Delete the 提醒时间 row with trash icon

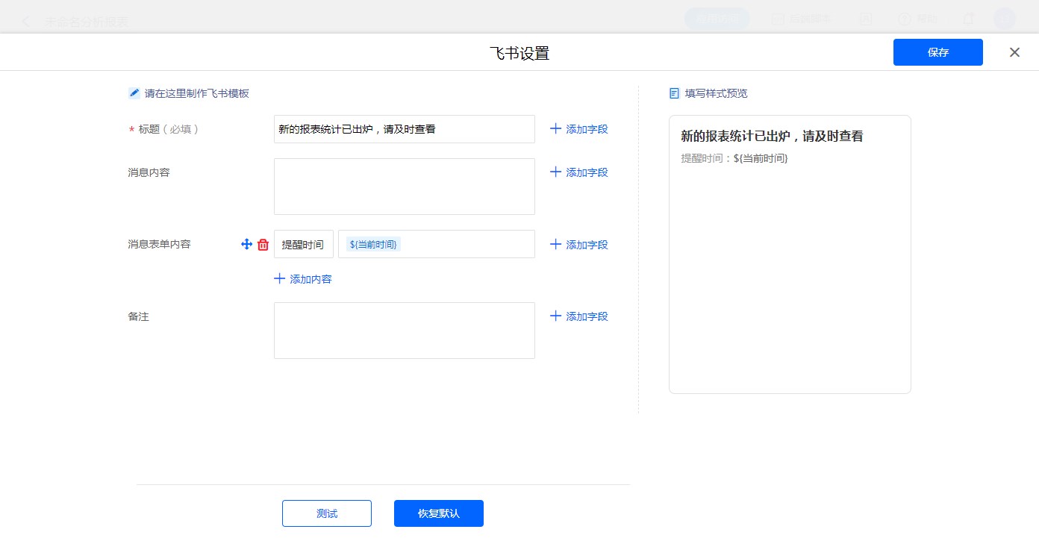263,245
